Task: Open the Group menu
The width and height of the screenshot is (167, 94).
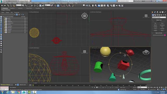Action: tap(15, 3)
